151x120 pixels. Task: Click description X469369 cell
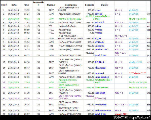[69, 14]
